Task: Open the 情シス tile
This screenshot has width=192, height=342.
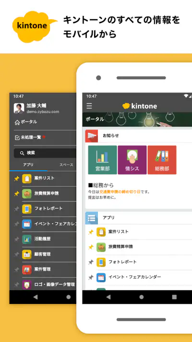Action: tap(132, 160)
